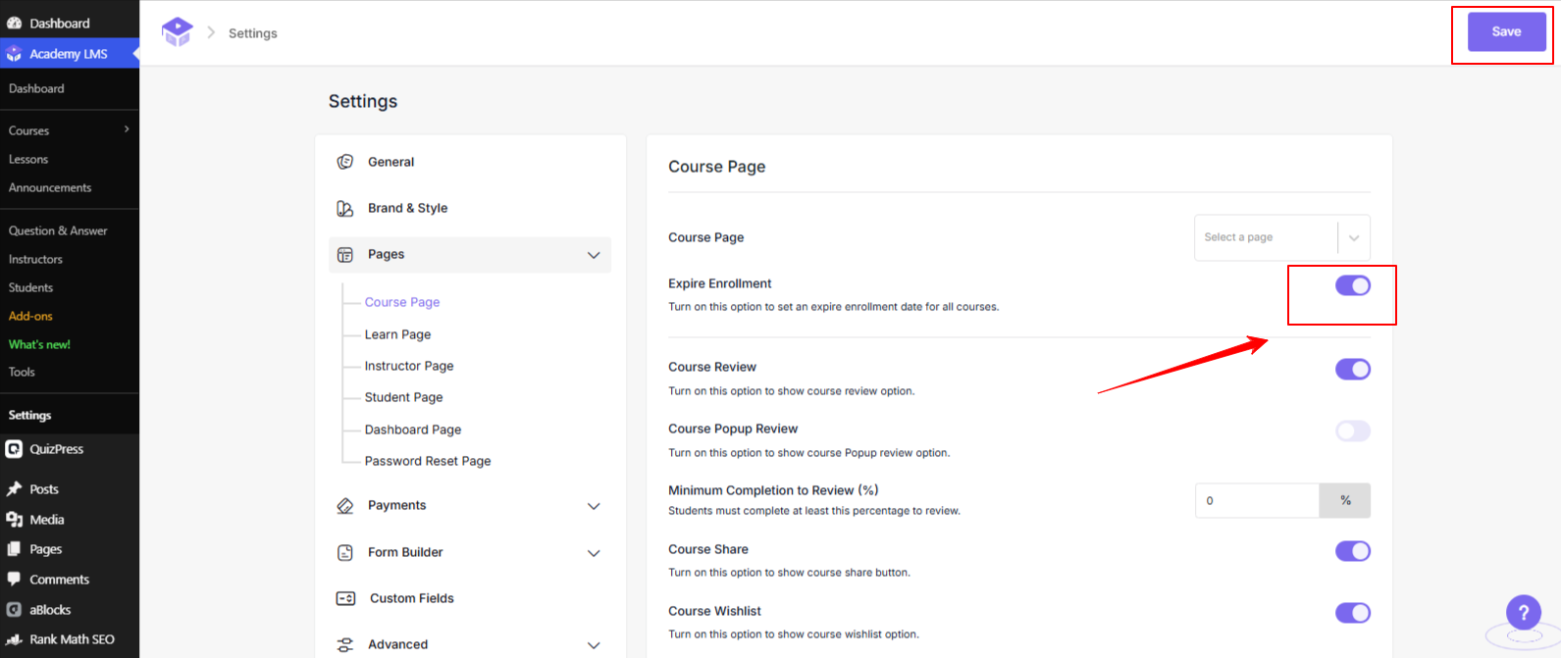Click the Custom Fields icon
Screen dimensions: 1561x658
click(x=345, y=598)
